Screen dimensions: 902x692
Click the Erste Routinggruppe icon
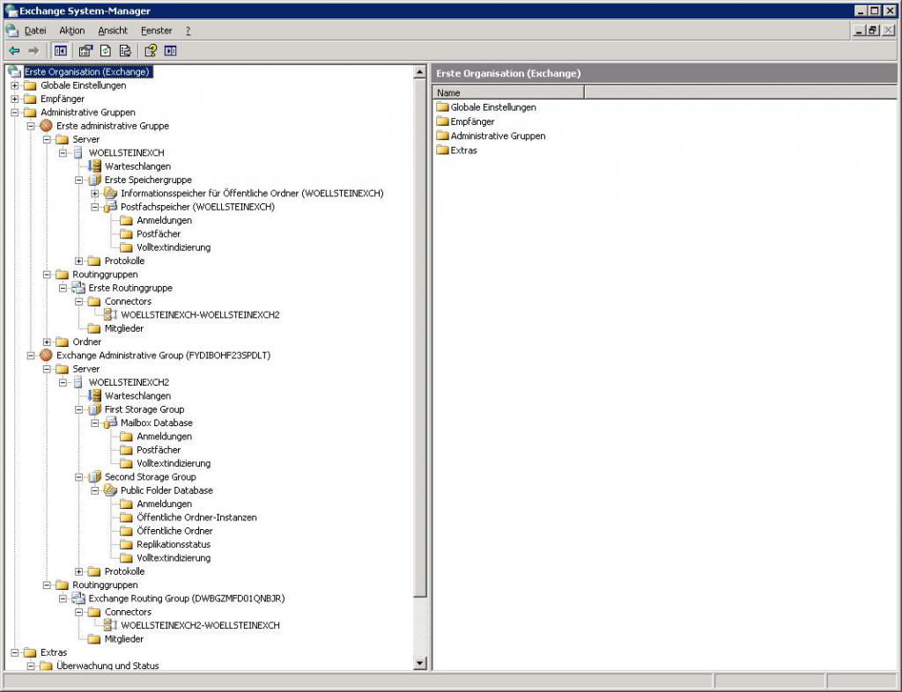(x=78, y=288)
